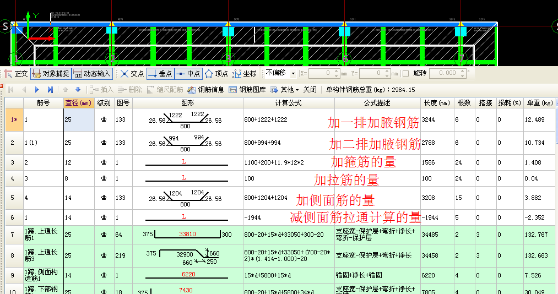Expand the 其他 dropdown menu
The height and width of the screenshot is (294, 558).
tap(284, 90)
